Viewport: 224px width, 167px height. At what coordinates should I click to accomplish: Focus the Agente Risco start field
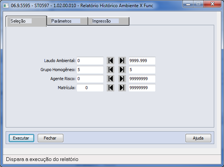click(90, 79)
